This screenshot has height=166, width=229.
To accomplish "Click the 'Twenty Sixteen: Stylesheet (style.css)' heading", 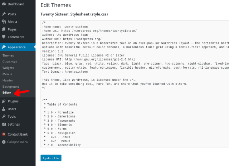I will (x=74, y=14).
